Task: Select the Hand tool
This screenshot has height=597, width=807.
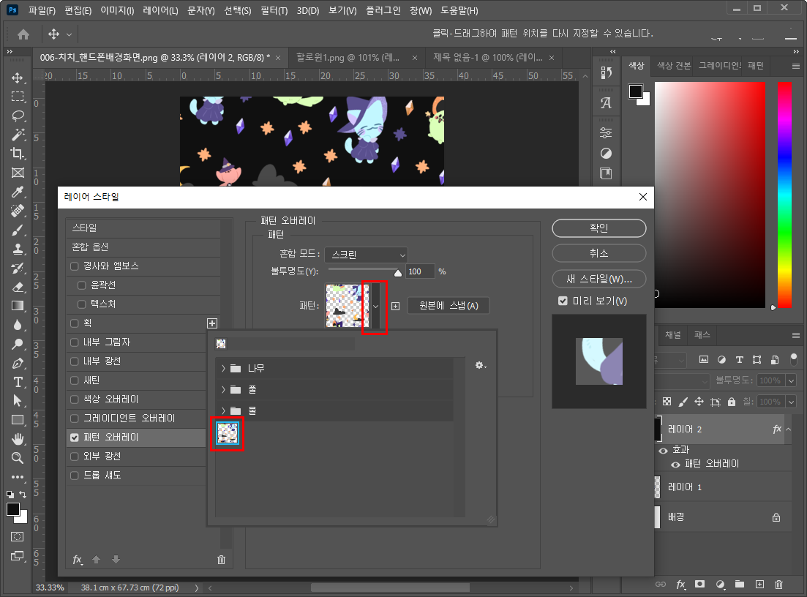Action: [x=18, y=439]
